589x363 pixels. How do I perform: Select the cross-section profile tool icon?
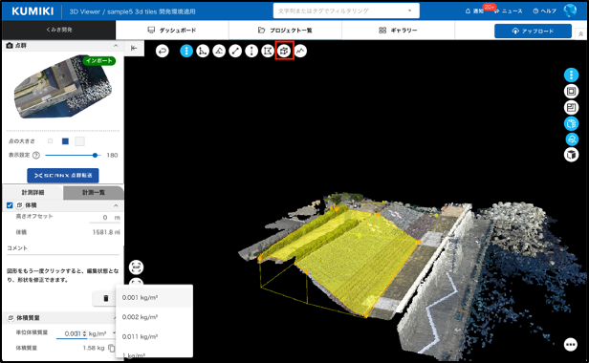tap(300, 51)
